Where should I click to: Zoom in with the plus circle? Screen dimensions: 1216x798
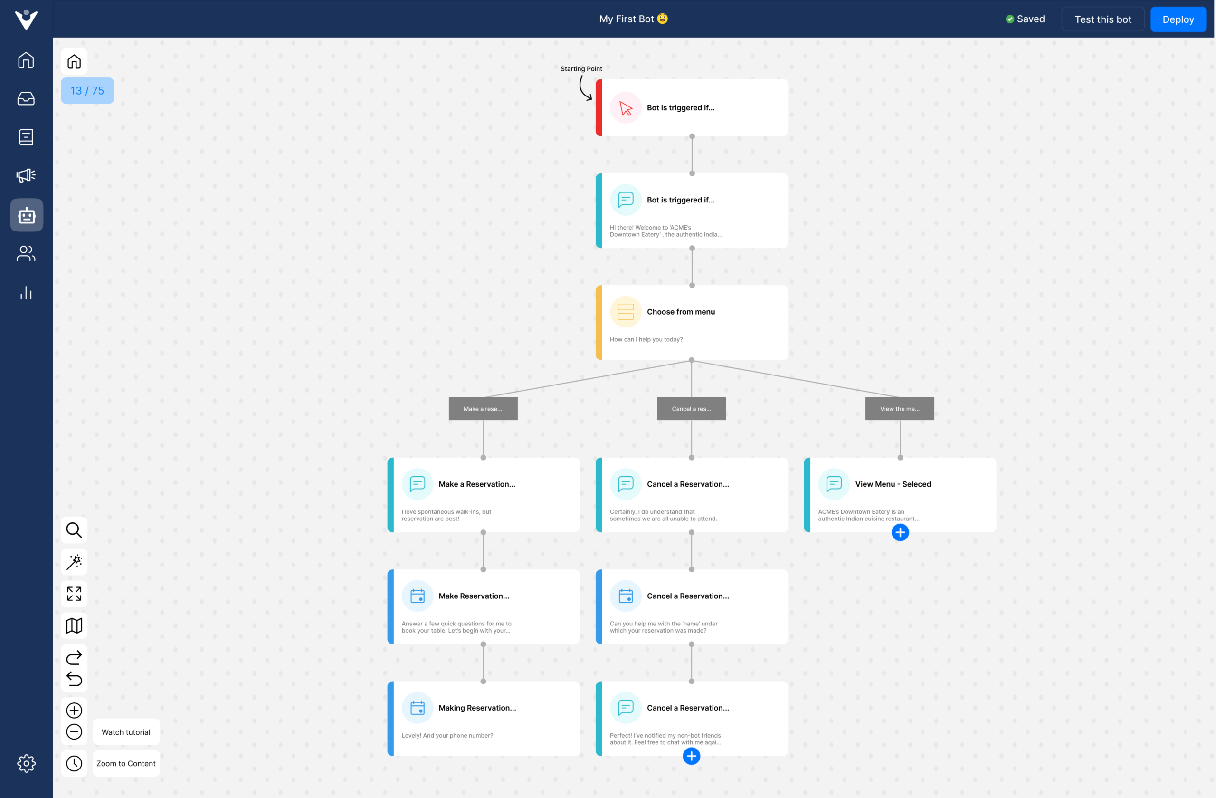point(74,710)
